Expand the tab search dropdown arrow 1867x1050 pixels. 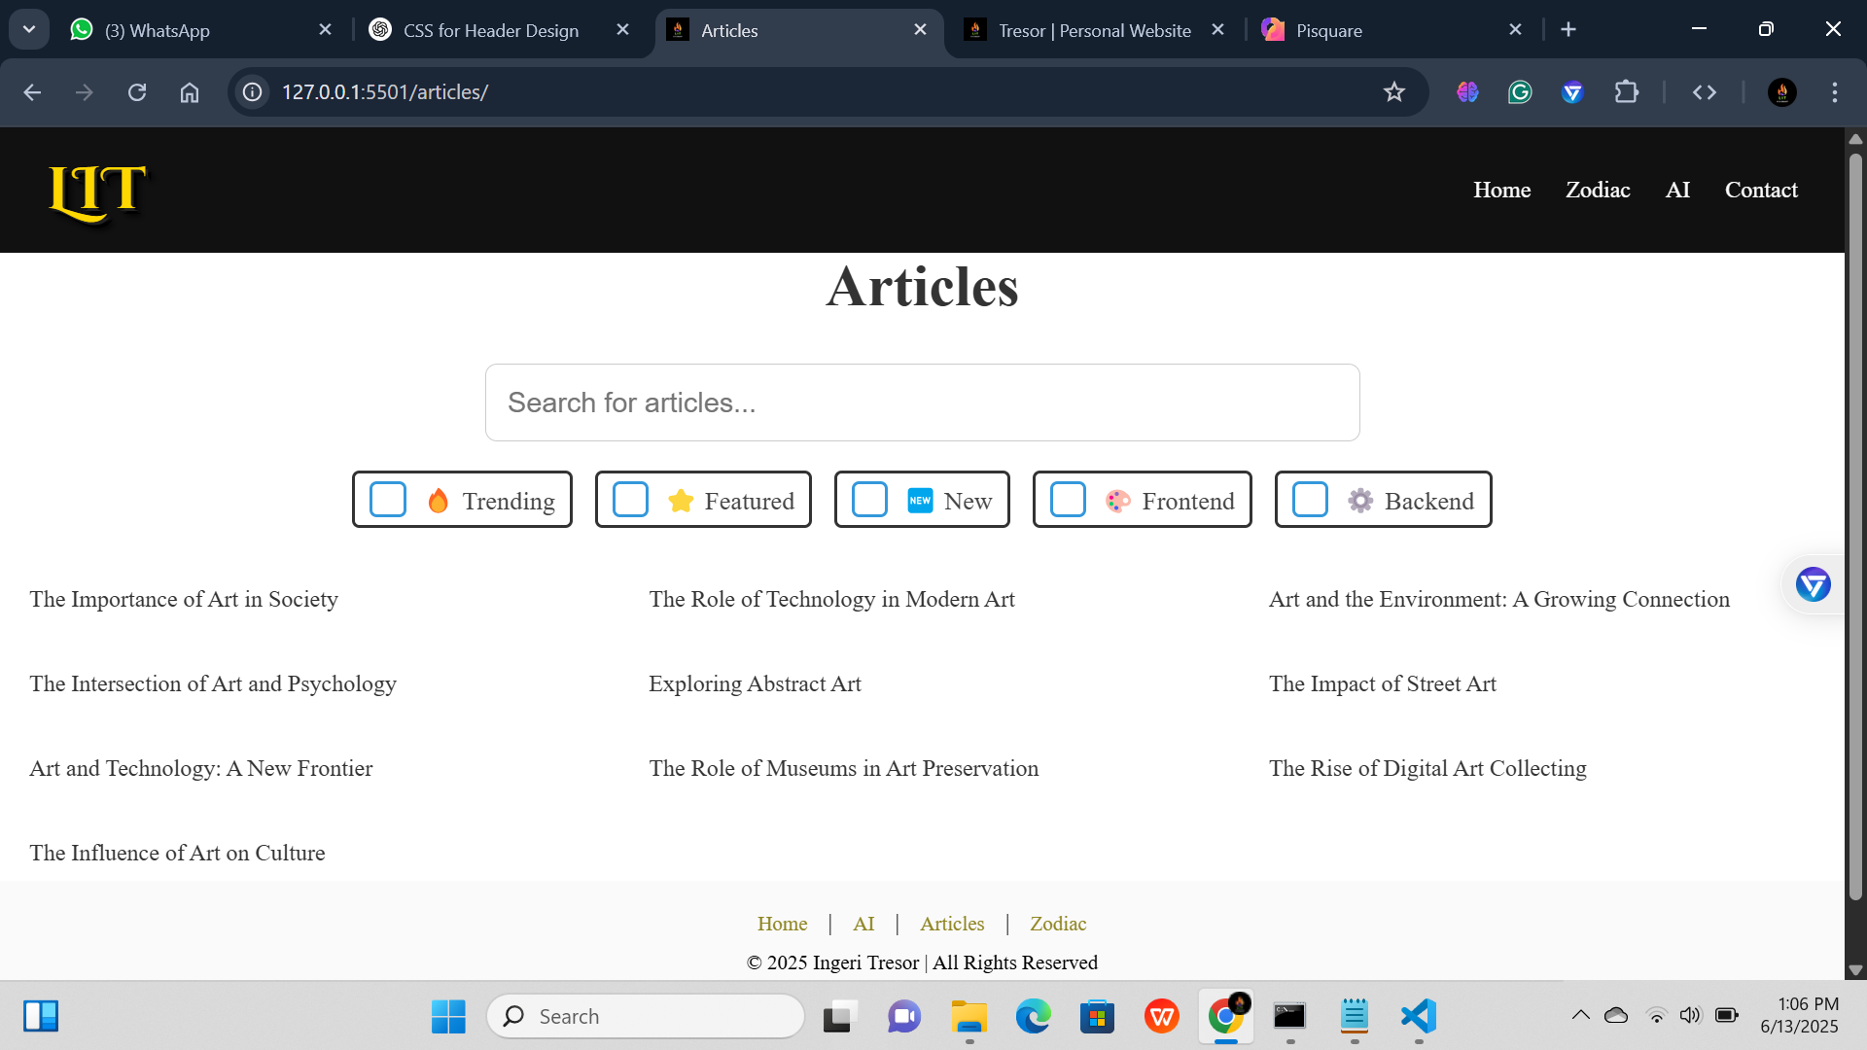pyautogui.click(x=29, y=29)
